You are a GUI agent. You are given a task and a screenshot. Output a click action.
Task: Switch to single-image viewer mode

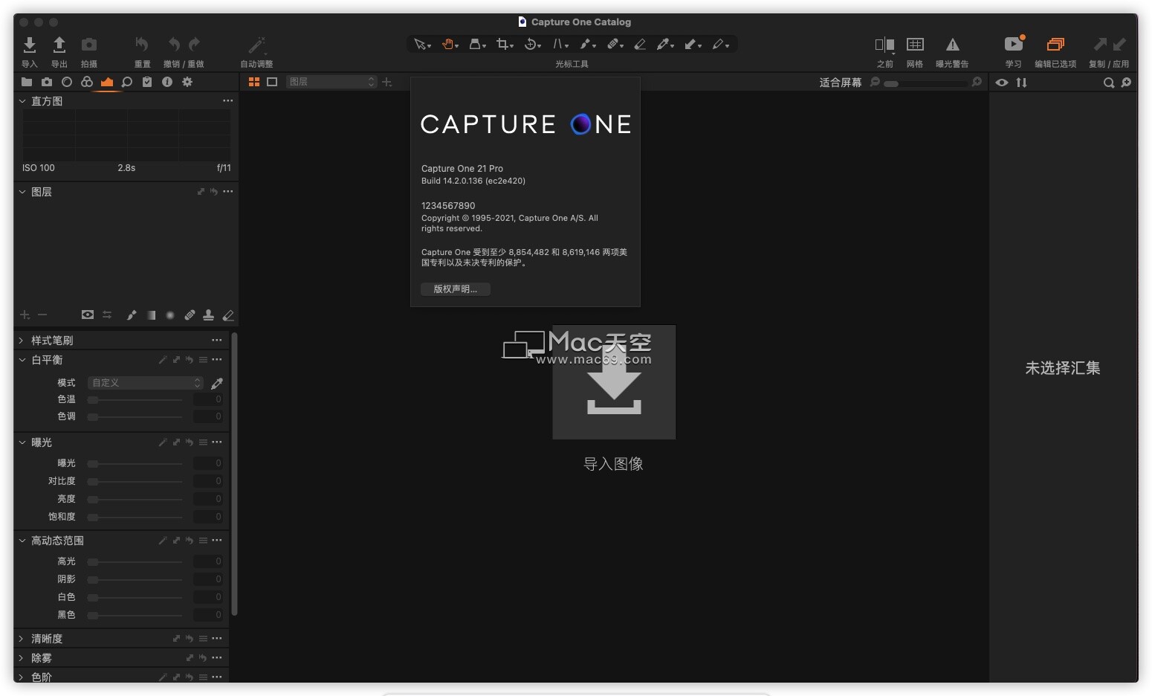click(x=272, y=82)
